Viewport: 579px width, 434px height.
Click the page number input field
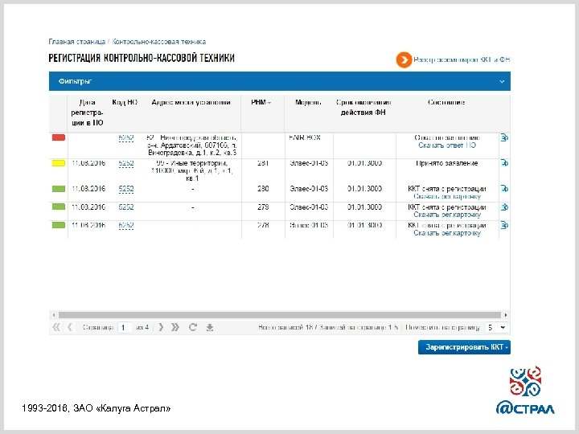point(125,327)
